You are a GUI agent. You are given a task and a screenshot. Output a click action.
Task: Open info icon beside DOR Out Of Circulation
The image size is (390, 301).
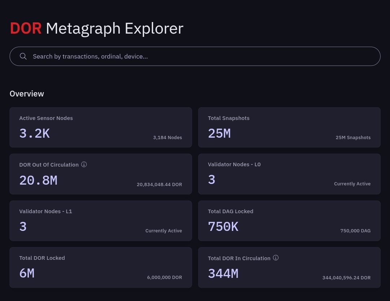[x=84, y=164]
